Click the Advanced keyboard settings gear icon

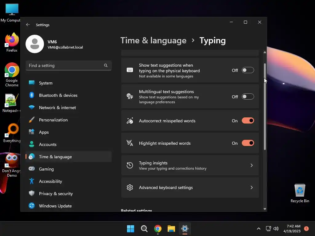(130, 187)
